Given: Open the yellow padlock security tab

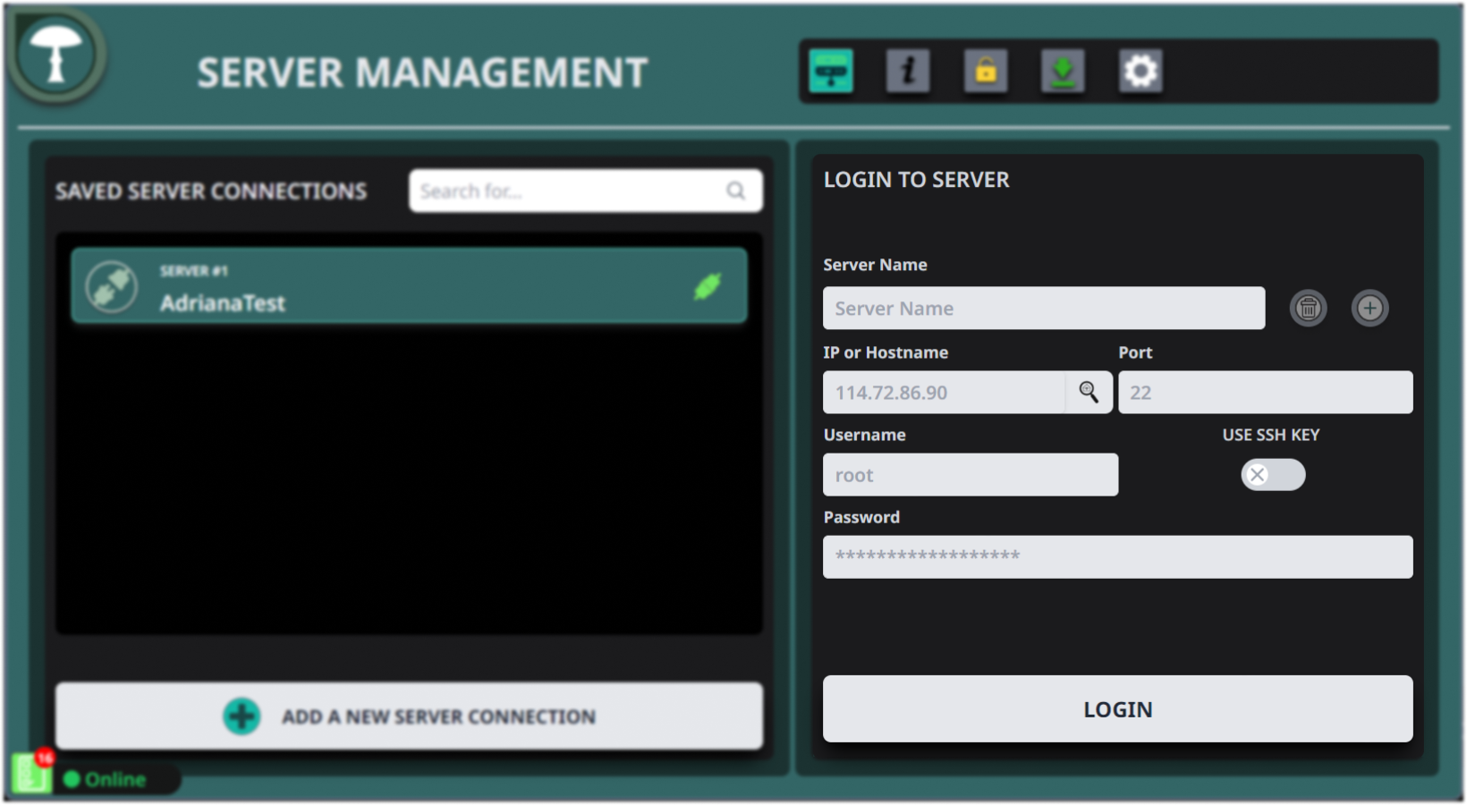Looking at the screenshot, I should coord(986,72).
